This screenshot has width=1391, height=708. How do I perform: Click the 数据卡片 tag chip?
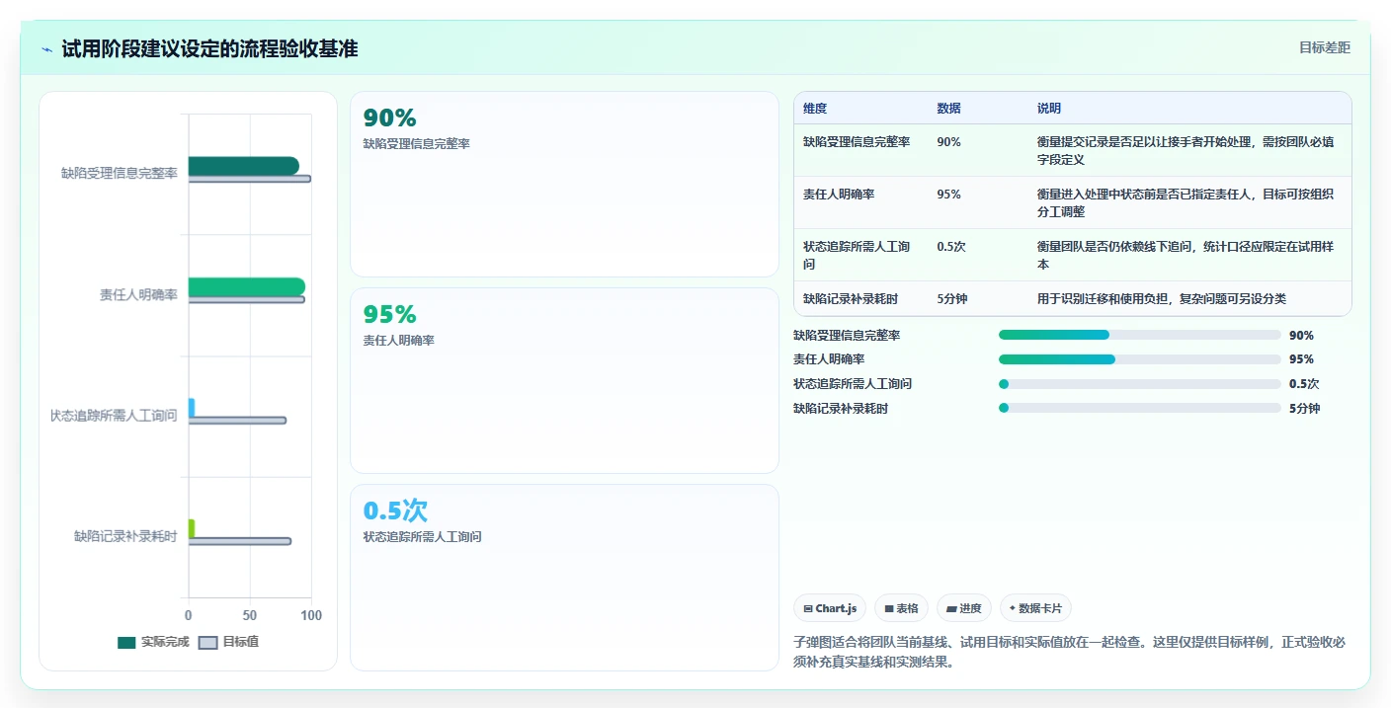(1036, 608)
